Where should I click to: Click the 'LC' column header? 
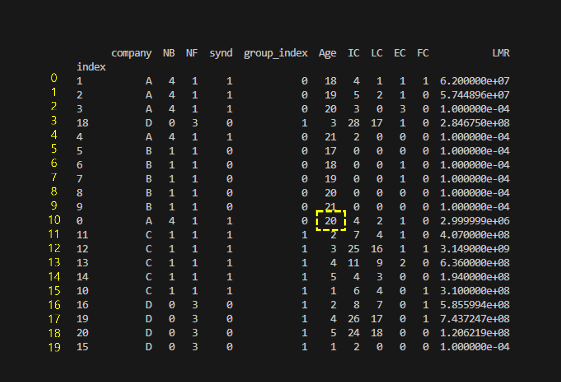(377, 53)
